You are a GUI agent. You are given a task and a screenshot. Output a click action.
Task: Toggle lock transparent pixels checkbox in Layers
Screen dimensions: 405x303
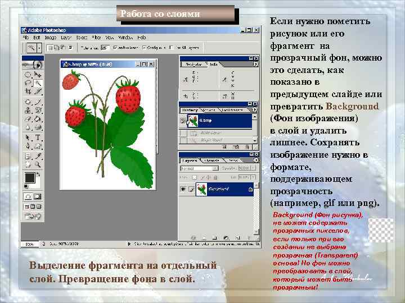pyautogui.click(x=194, y=177)
